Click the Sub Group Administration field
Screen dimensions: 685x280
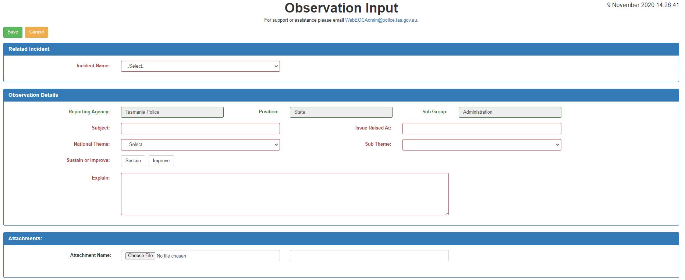pos(510,112)
